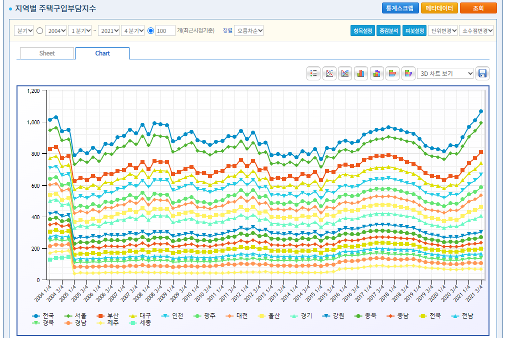Click the 1,200 y-axis label

click(x=33, y=91)
